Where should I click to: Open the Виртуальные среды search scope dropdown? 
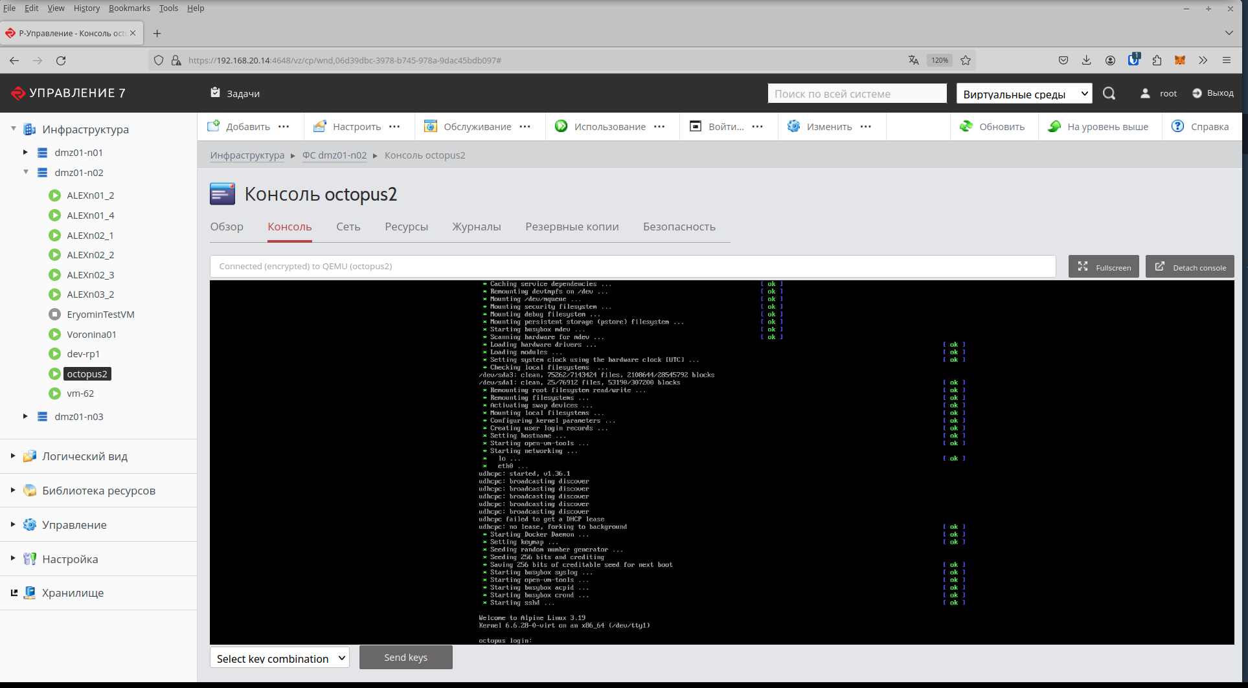pos(1024,94)
